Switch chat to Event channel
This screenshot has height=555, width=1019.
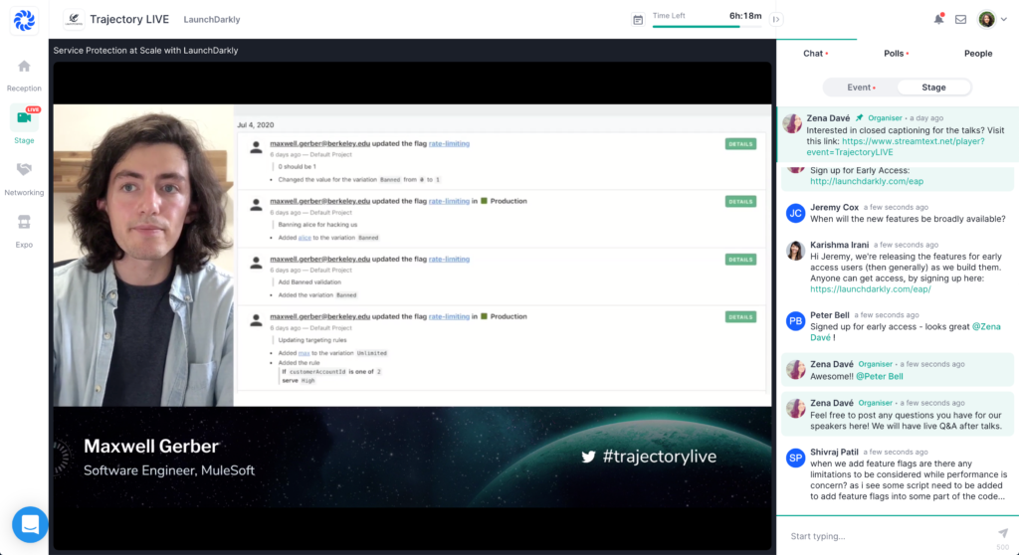point(861,88)
